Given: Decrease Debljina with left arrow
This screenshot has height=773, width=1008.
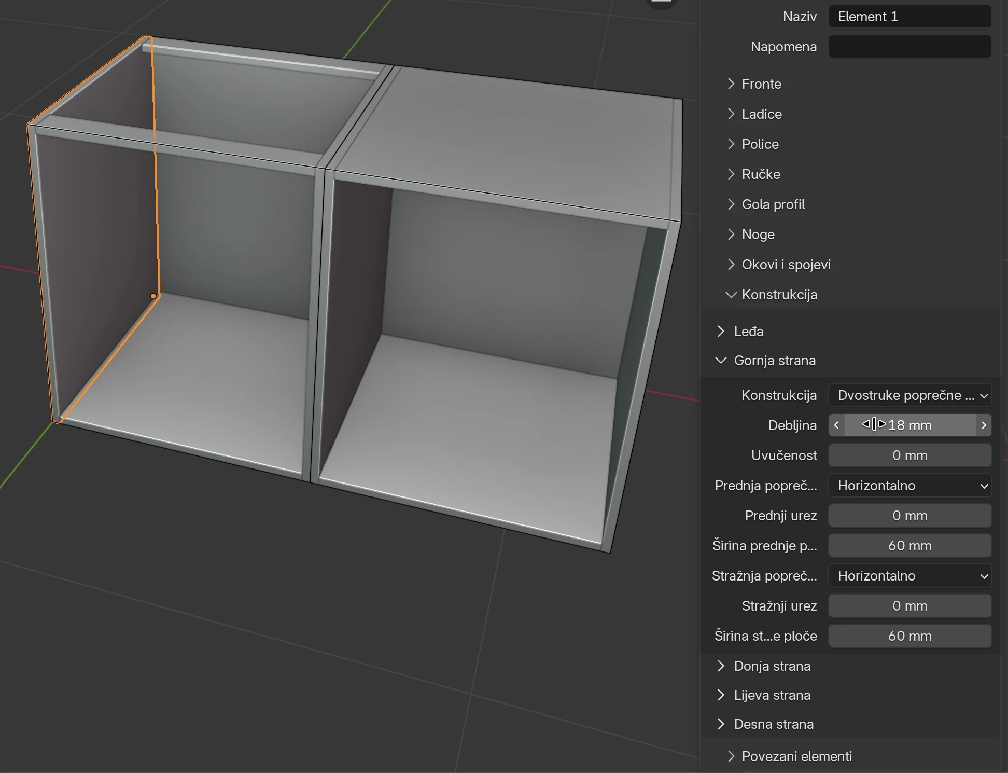Looking at the screenshot, I should [836, 425].
